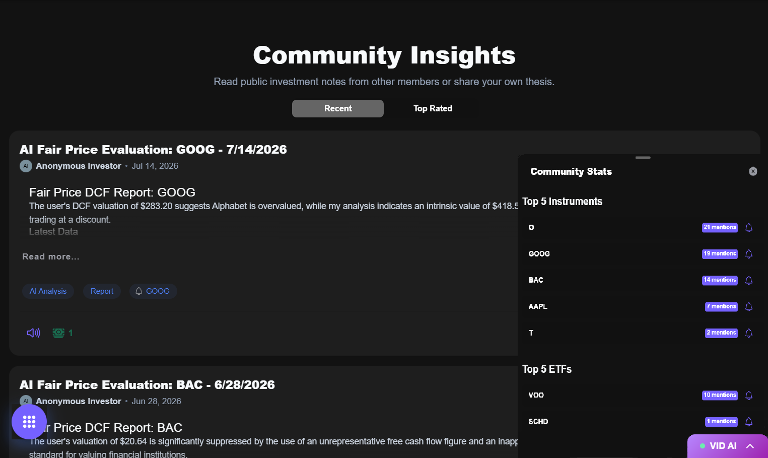Select the 19 mentions badge for GOOG
The image size is (768, 458).
(720, 253)
